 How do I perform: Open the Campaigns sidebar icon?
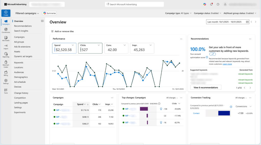click(x=6, y=22)
